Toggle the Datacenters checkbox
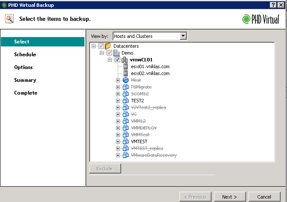The width and height of the screenshot is (287, 202). tap(101, 46)
